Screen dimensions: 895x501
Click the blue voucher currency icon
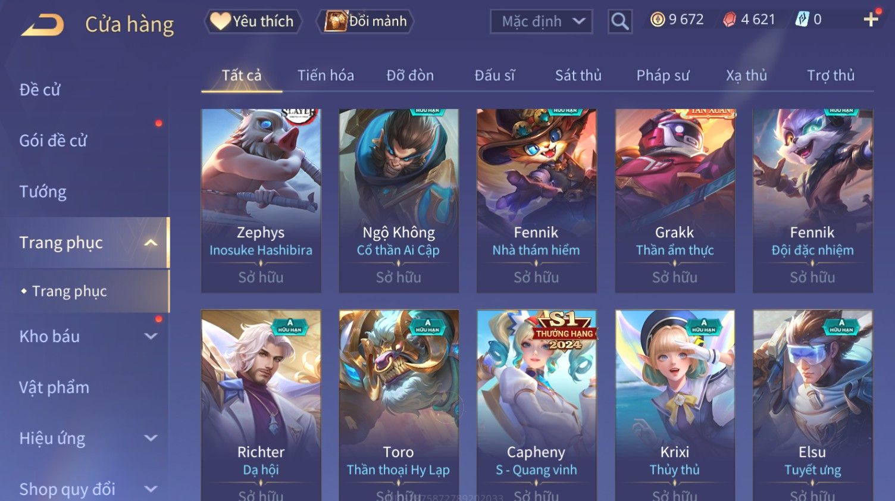coord(802,20)
